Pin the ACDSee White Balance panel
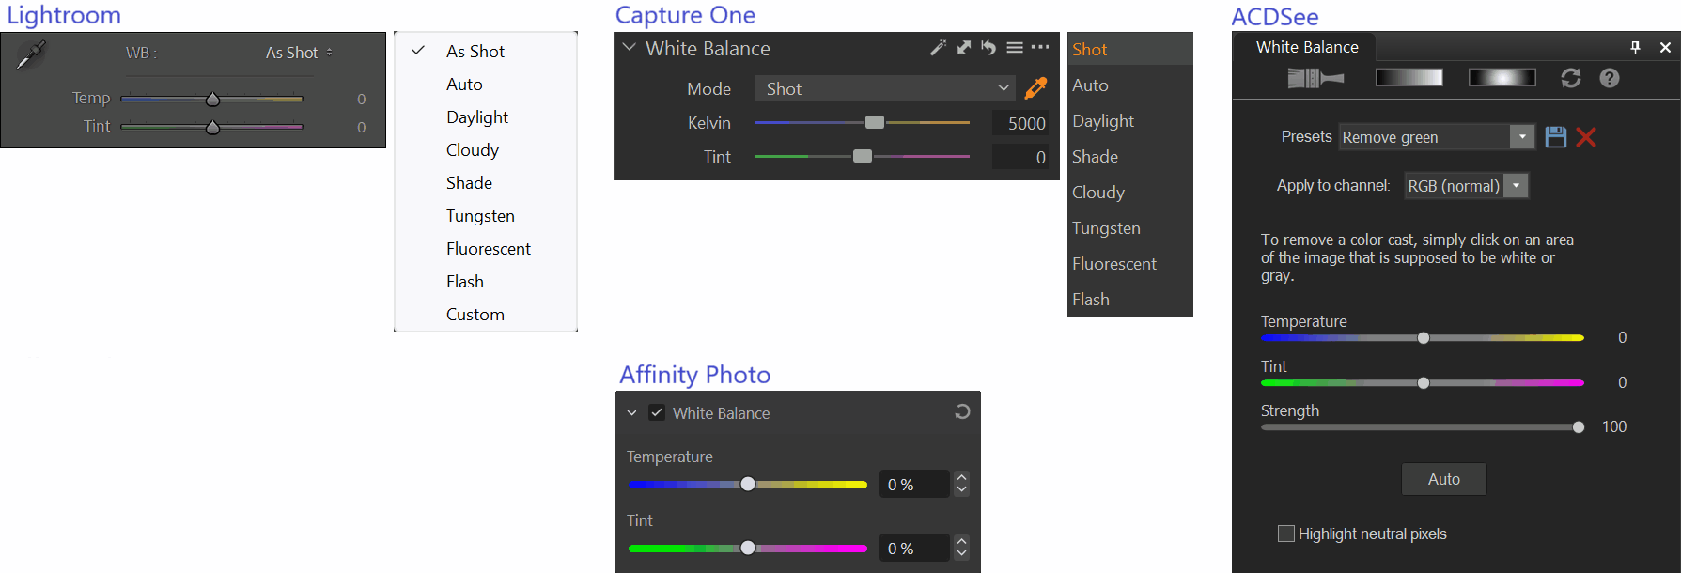Screen dimensions: 1681x573 [1635, 47]
